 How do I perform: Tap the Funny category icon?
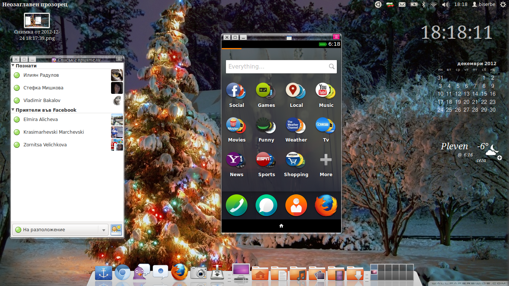point(266,125)
